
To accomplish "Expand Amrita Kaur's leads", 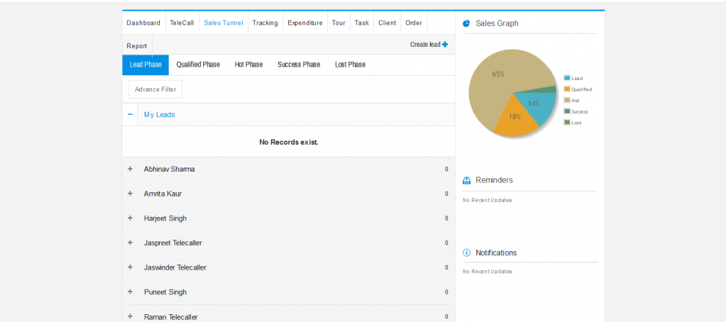I will [x=130, y=194].
